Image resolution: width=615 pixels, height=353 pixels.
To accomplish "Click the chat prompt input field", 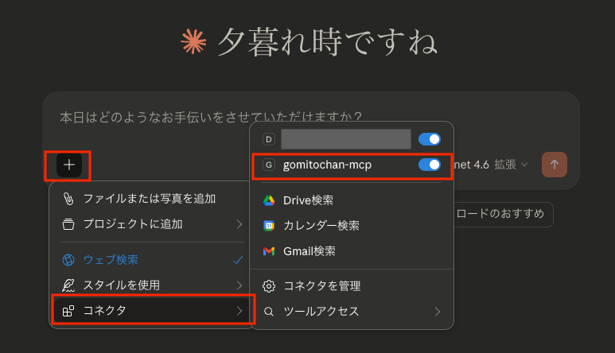I will [x=211, y=117].
